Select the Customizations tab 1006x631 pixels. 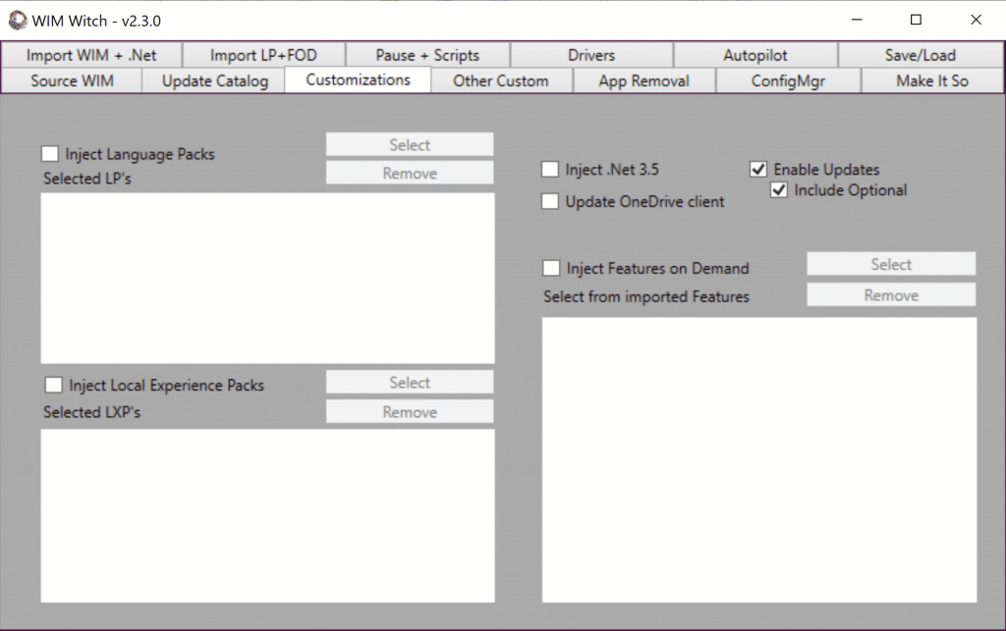pyautogui.click(x=358, y=80)
